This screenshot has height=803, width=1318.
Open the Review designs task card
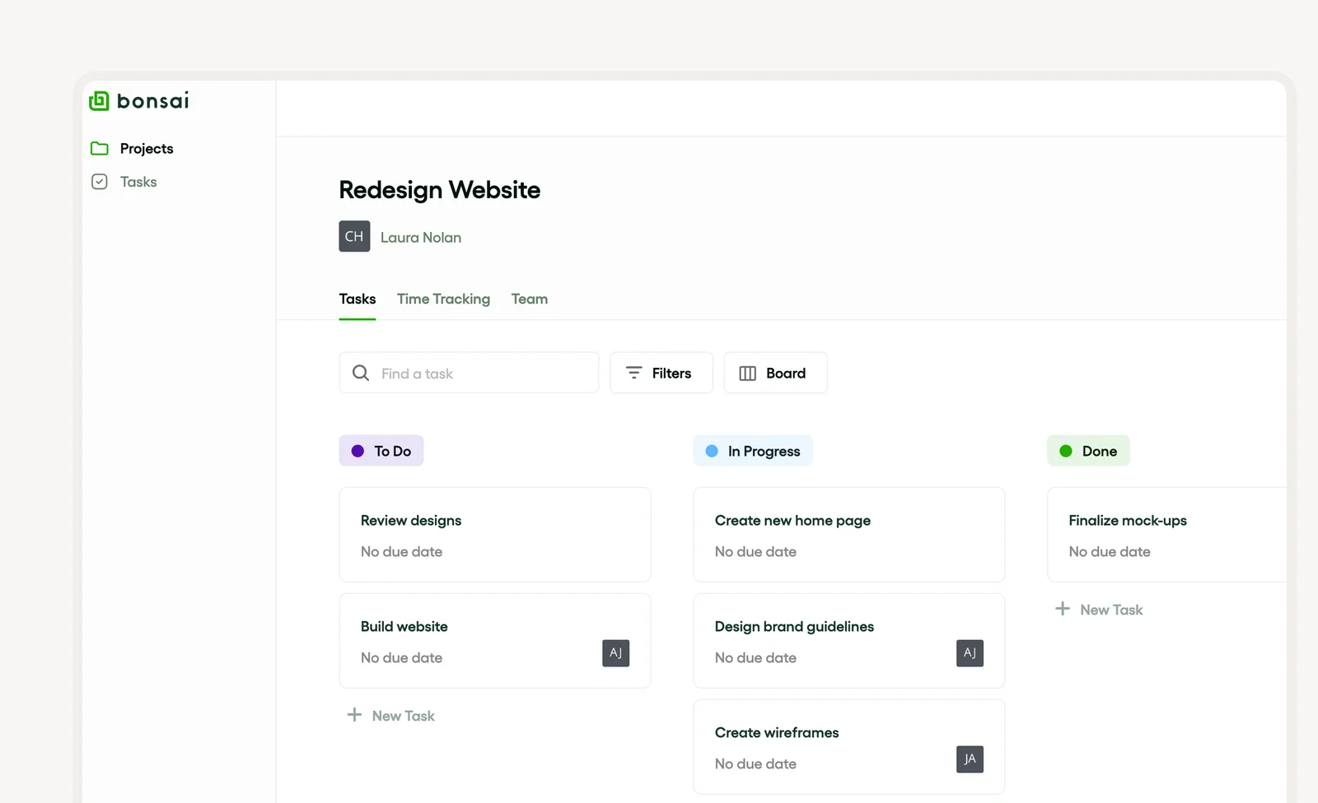coord(495,535)
